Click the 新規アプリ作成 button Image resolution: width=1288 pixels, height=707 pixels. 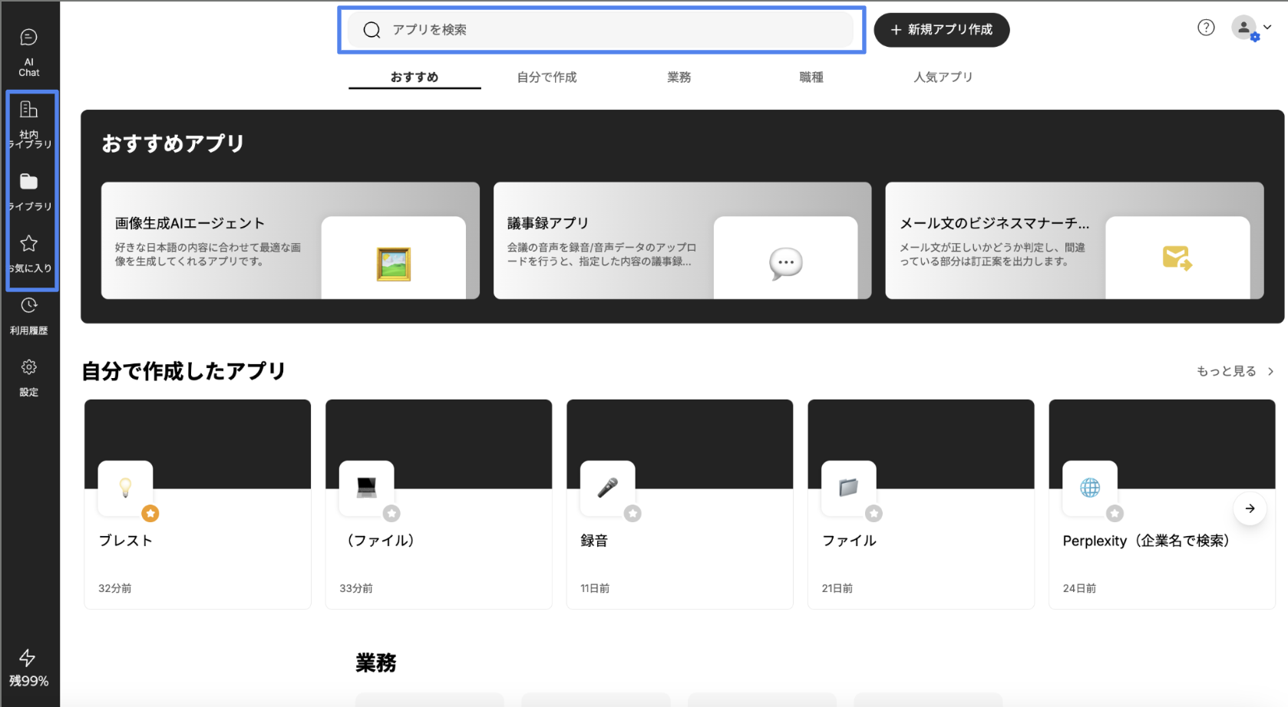click(941, 30)
